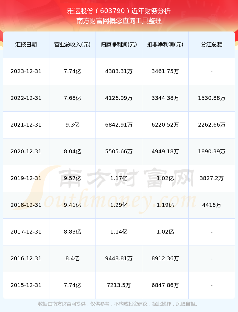Select the 2017-12-31 date cell
The image size is (238, 312).
pos(26,232)
